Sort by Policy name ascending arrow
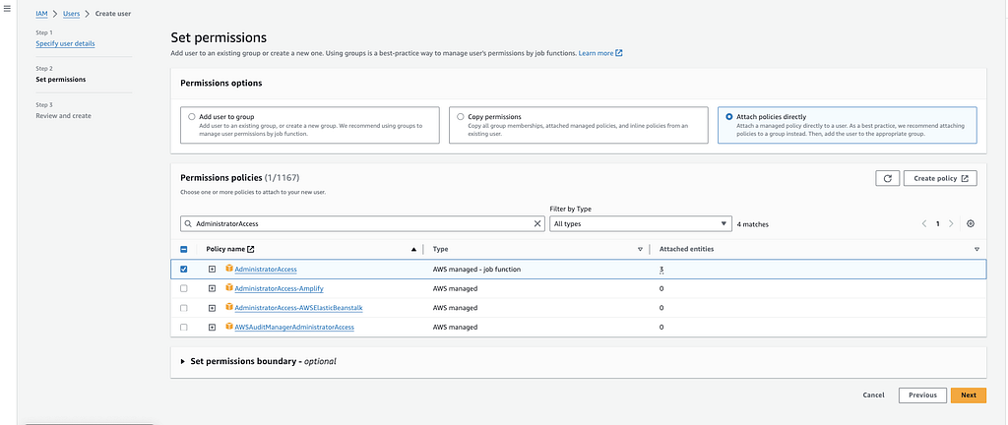Image resolution: width=1008 pixels, height=425 pixels. coord(413,249)
